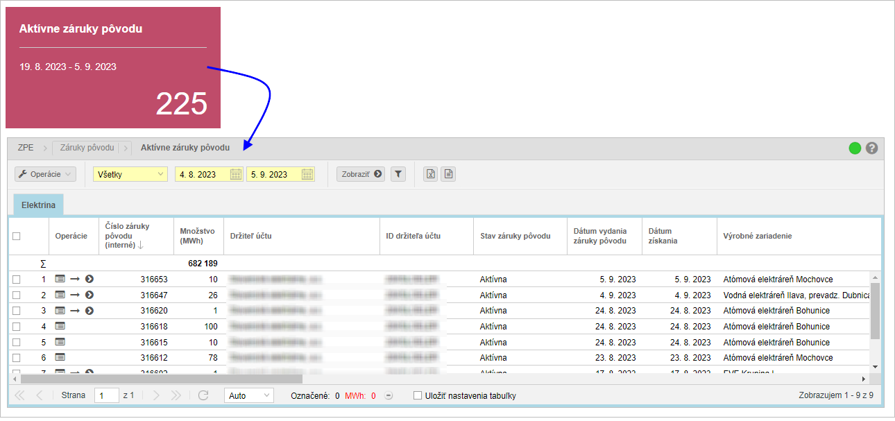Select the Elektrina tab
Image resolution: width=895 pixels, height=421 pixels.
[x=39, y=205]
